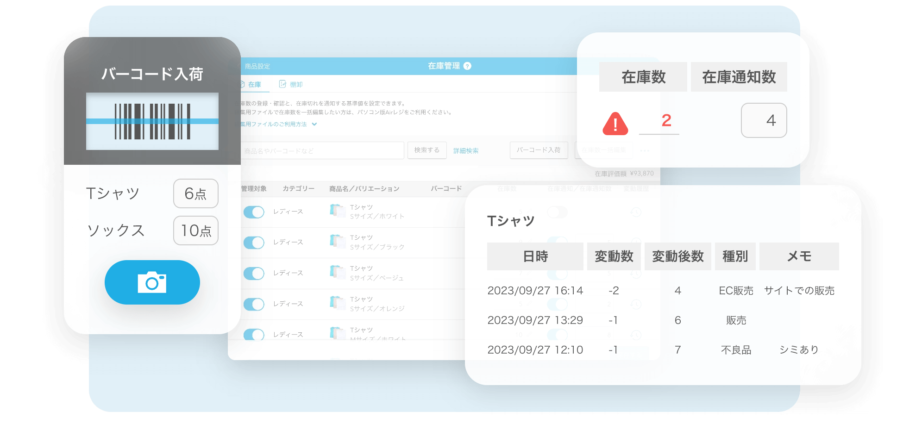
Task: Click the barcode scanner preview image
Action: pos(152,121)
